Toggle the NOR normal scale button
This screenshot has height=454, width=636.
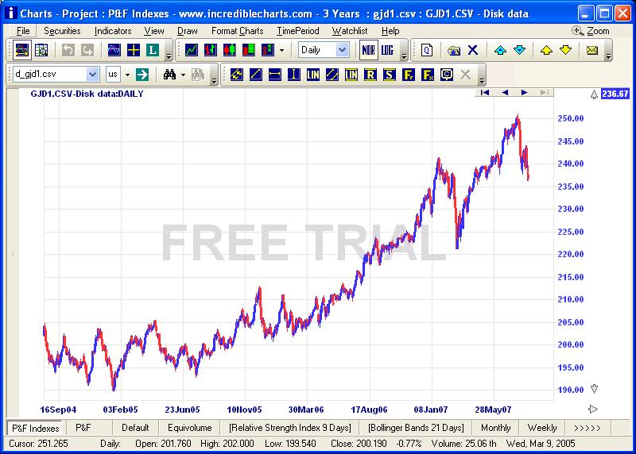(368, 50)
